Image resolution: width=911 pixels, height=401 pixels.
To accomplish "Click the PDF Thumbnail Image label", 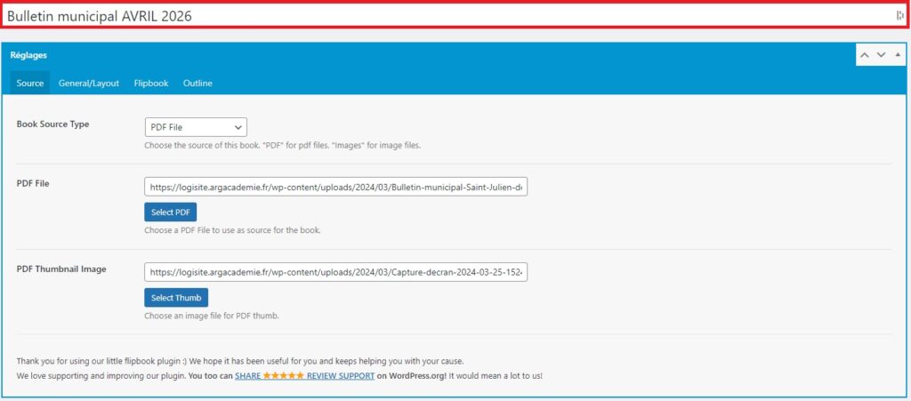I will [x=61, y=269].
